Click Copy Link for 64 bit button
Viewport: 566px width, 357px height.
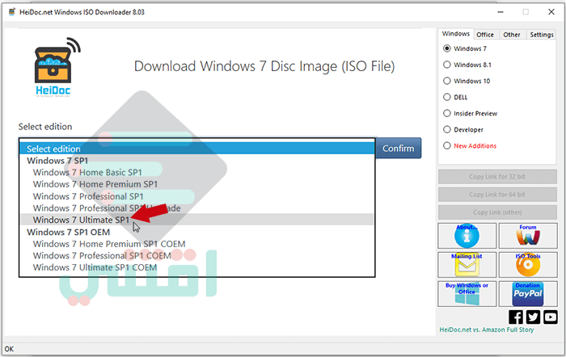[497, 195]
